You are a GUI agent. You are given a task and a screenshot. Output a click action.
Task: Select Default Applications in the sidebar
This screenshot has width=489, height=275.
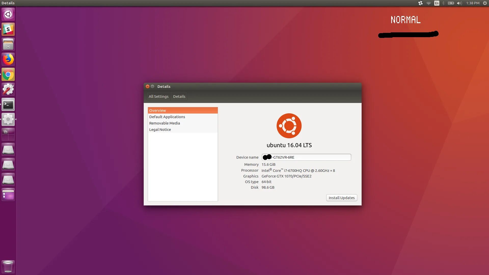183,117
